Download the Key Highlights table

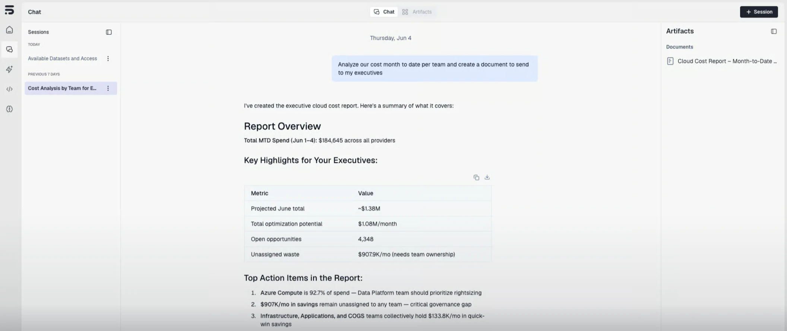(x=487, y=177)
